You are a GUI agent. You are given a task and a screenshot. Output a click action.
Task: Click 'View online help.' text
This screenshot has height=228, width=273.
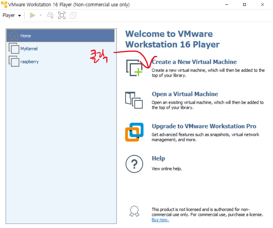click(x=167, y=169)
